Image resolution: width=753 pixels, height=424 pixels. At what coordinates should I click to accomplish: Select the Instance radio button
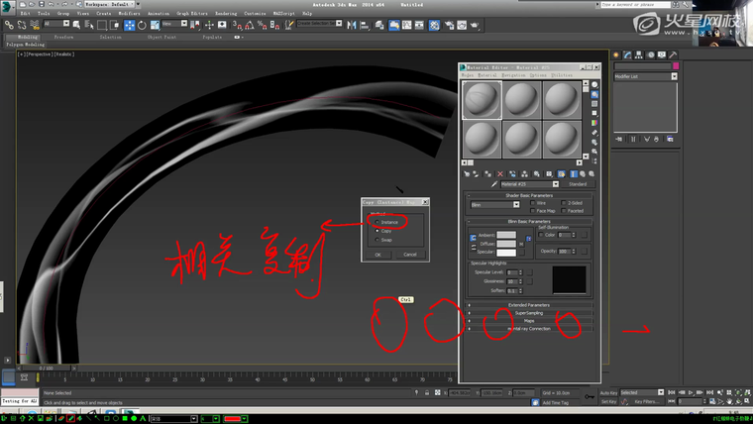[x=376, y=222]
